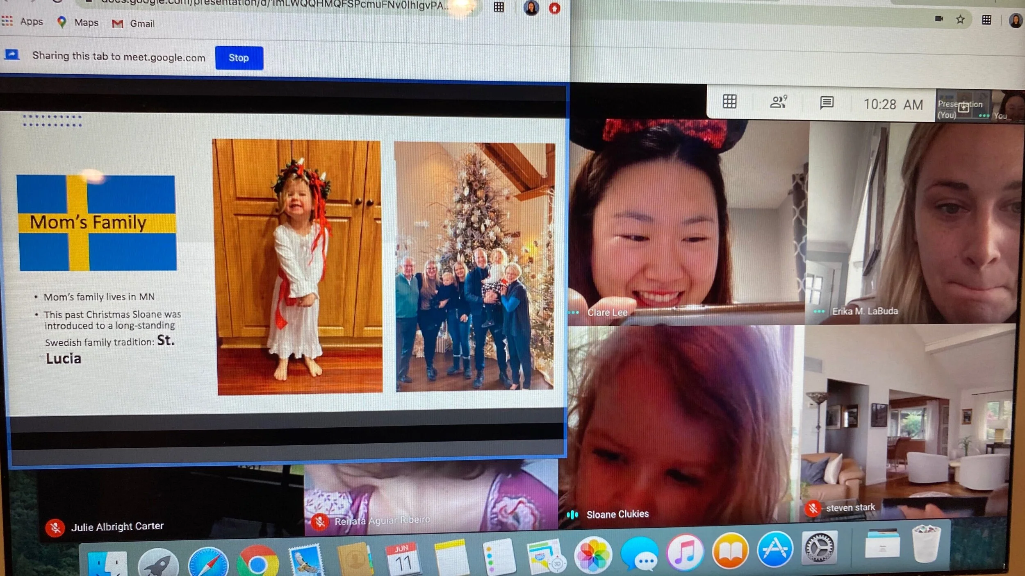Click the camera indicator in the address bar
The image size is (1025, 576).
939,18
